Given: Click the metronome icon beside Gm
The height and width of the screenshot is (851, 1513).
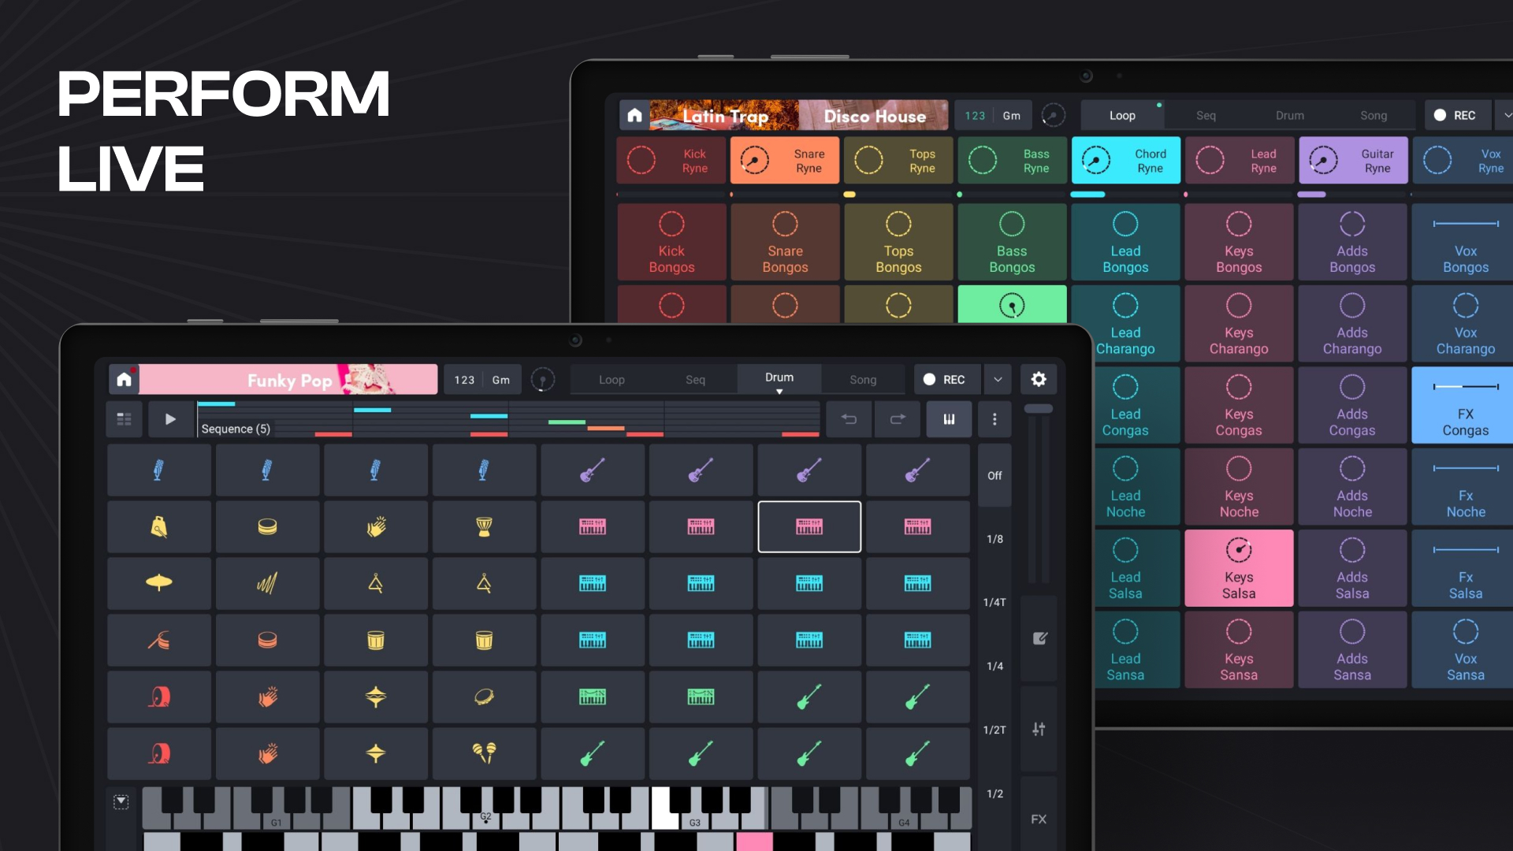Looking at the screenshot, I should click(x=543, y=379).
